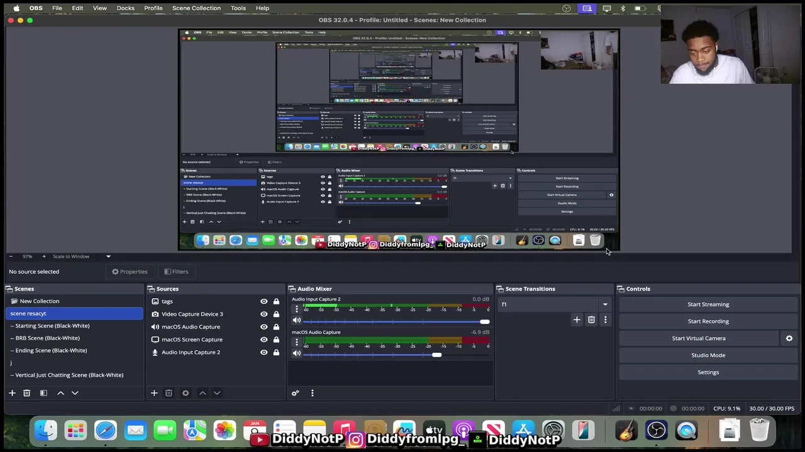
Task: Hide the tags source
Action: coord(264,301)
